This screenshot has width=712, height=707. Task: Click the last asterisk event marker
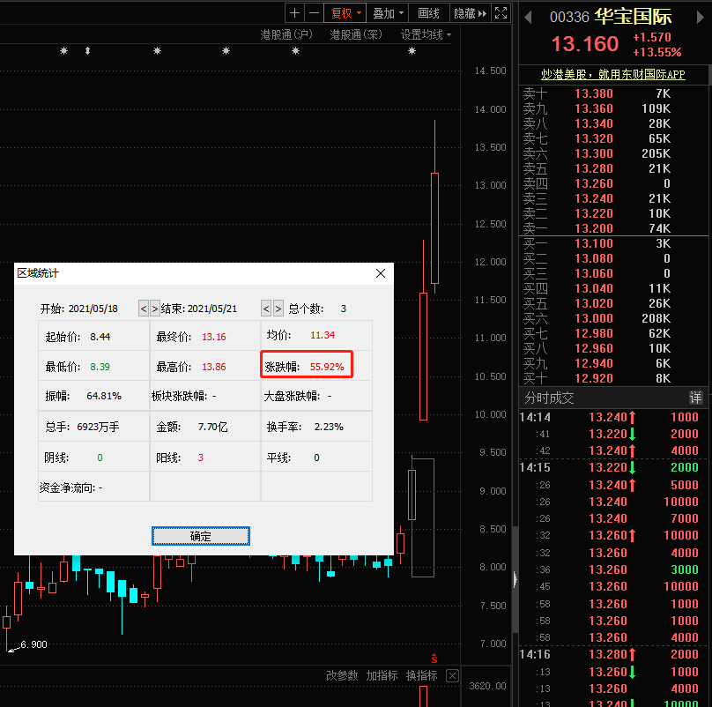[412, 51]
